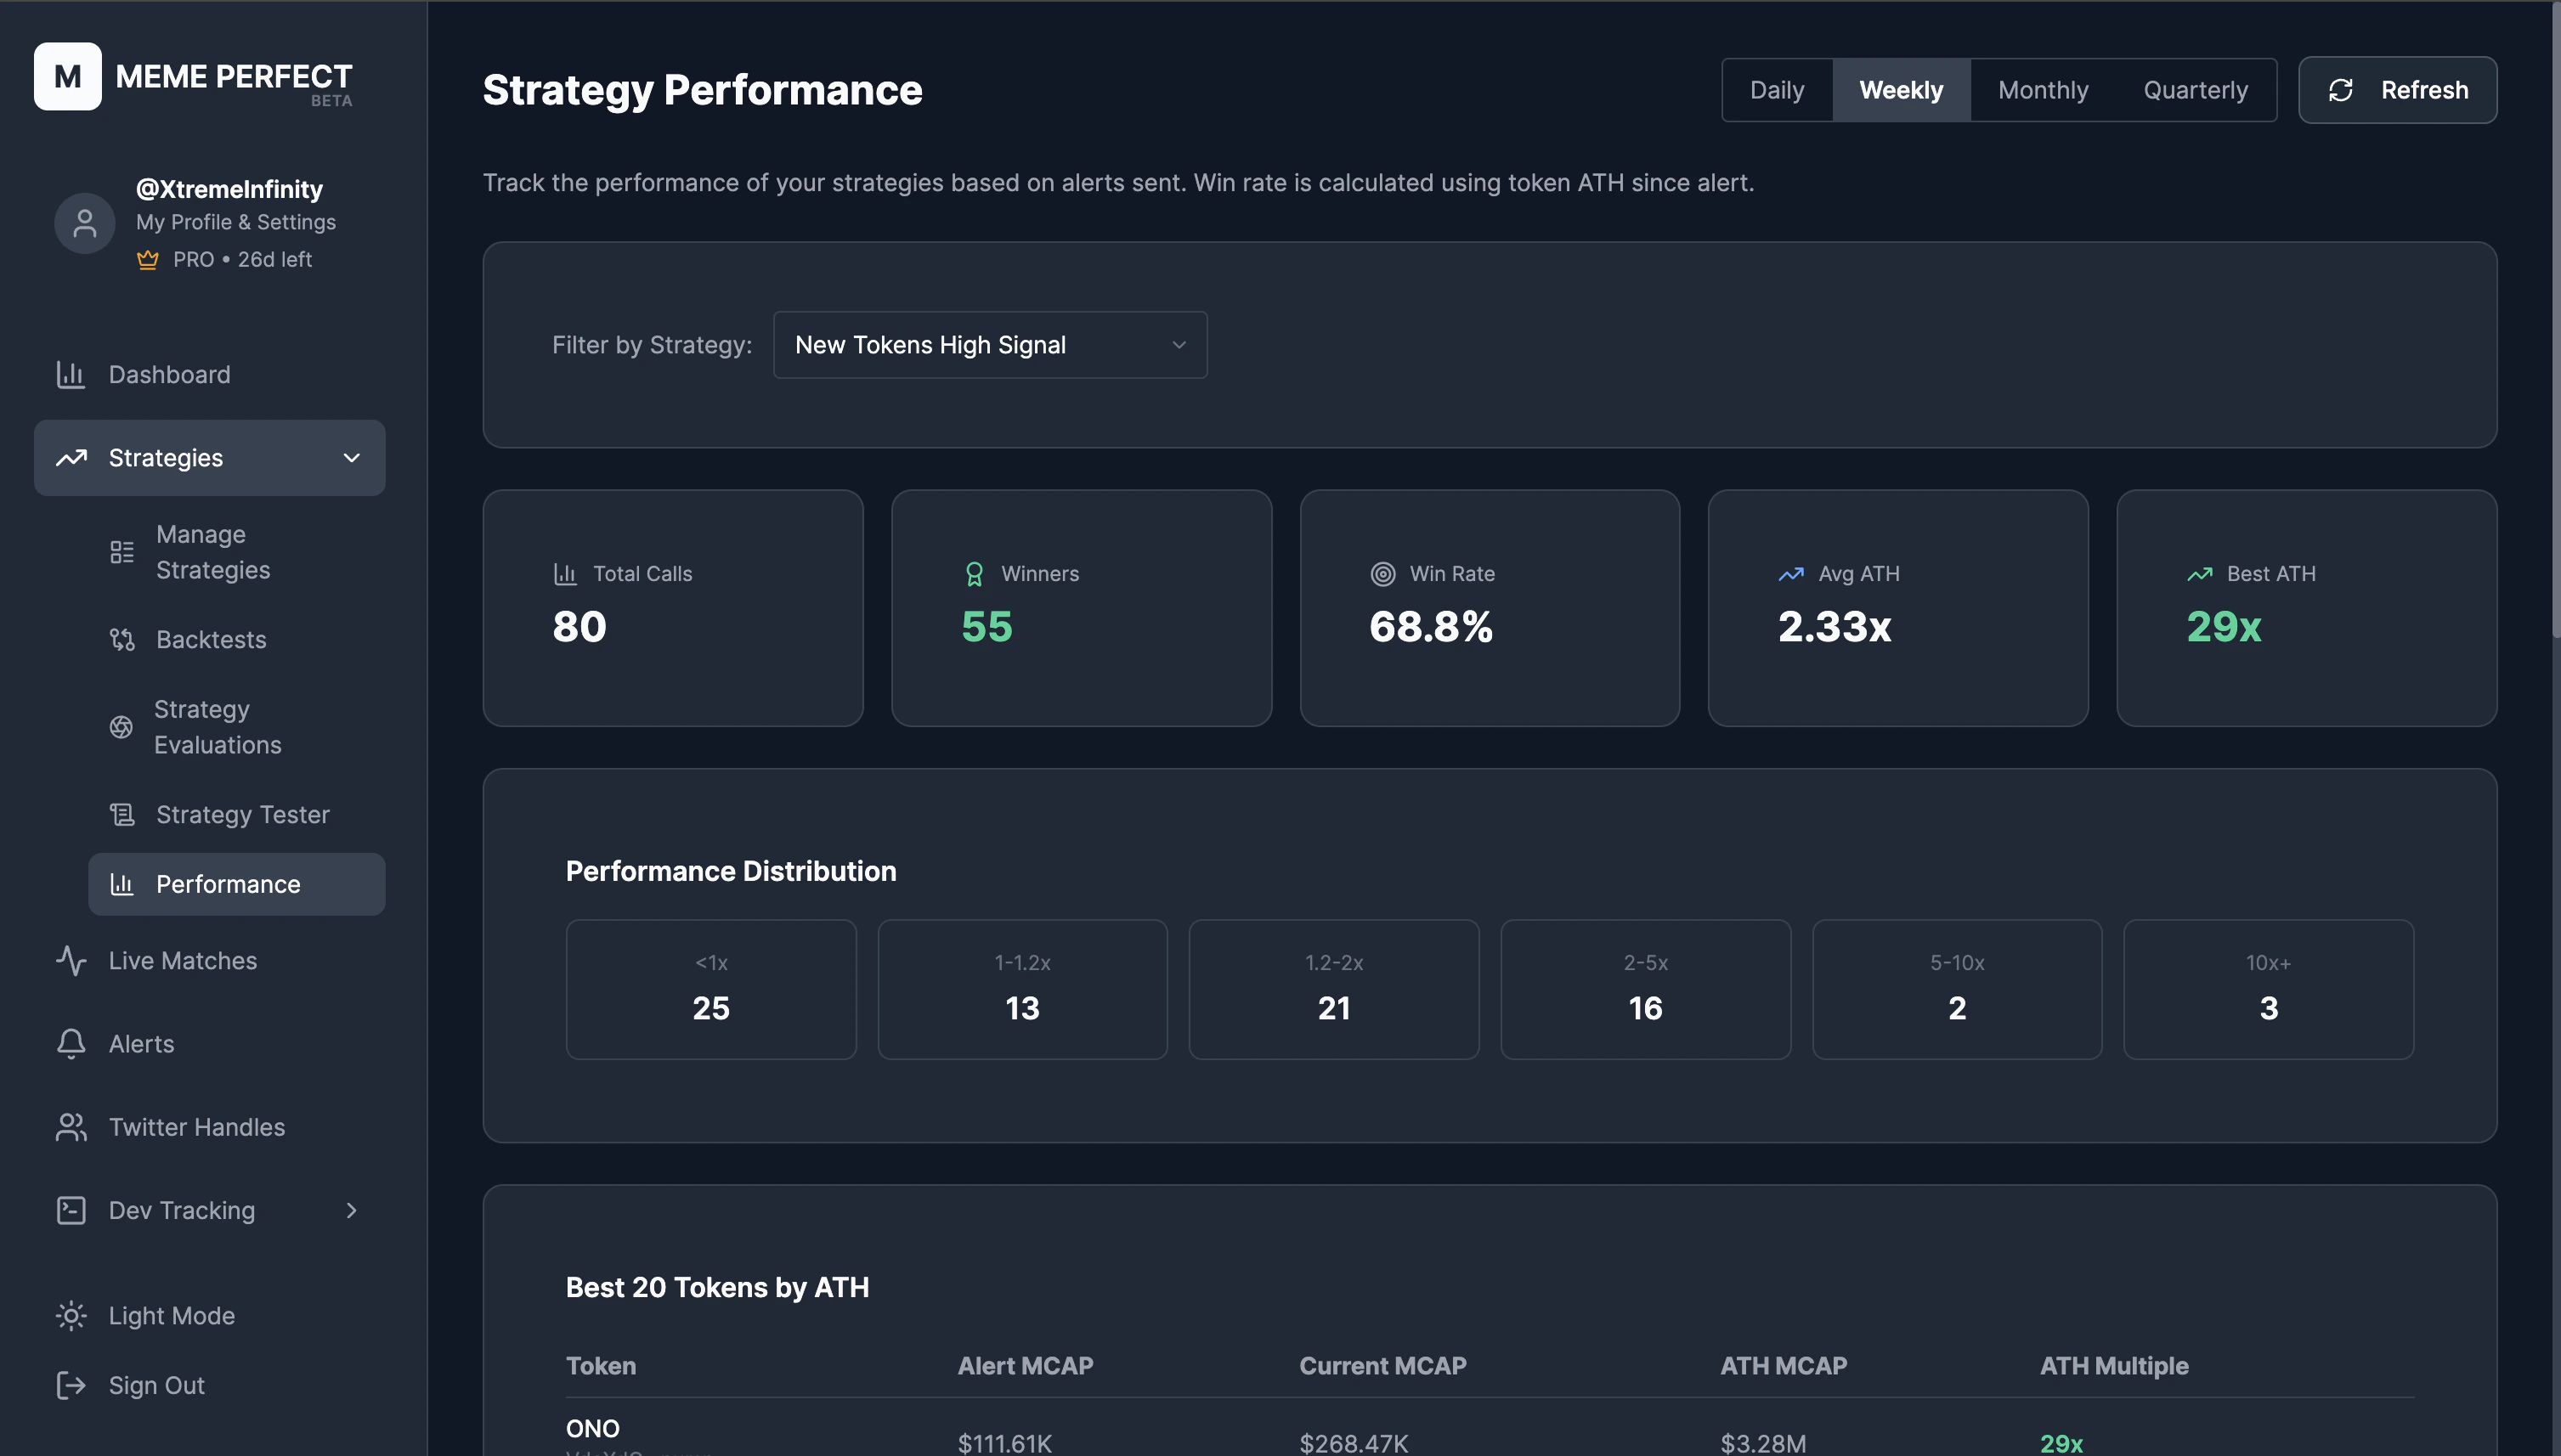Click the MEME PERFECT logo swatch
Screen dimensions: 2561x1456
pyautogui.click(x=68, y=76)
